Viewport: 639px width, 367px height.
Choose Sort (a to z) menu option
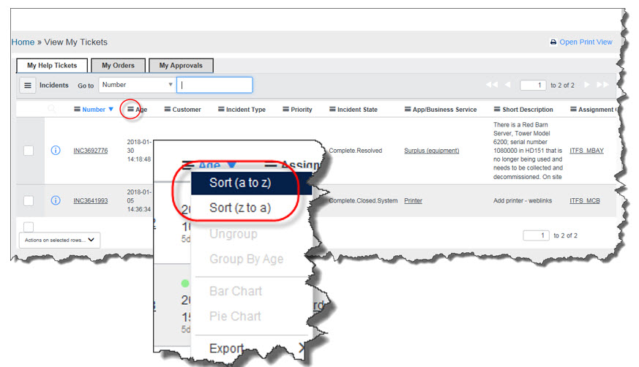click(x=252, y=183)
